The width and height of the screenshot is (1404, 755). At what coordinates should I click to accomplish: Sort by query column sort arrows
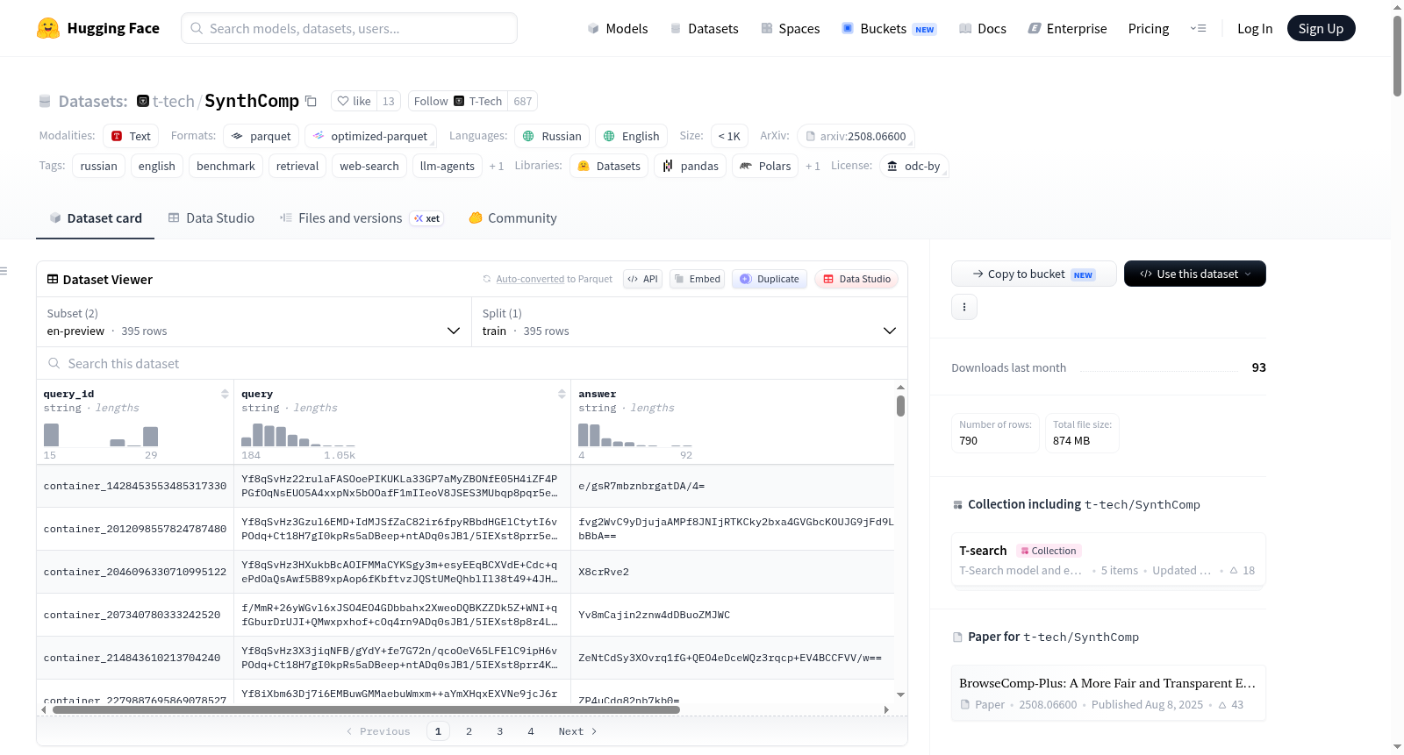[562, 394]
